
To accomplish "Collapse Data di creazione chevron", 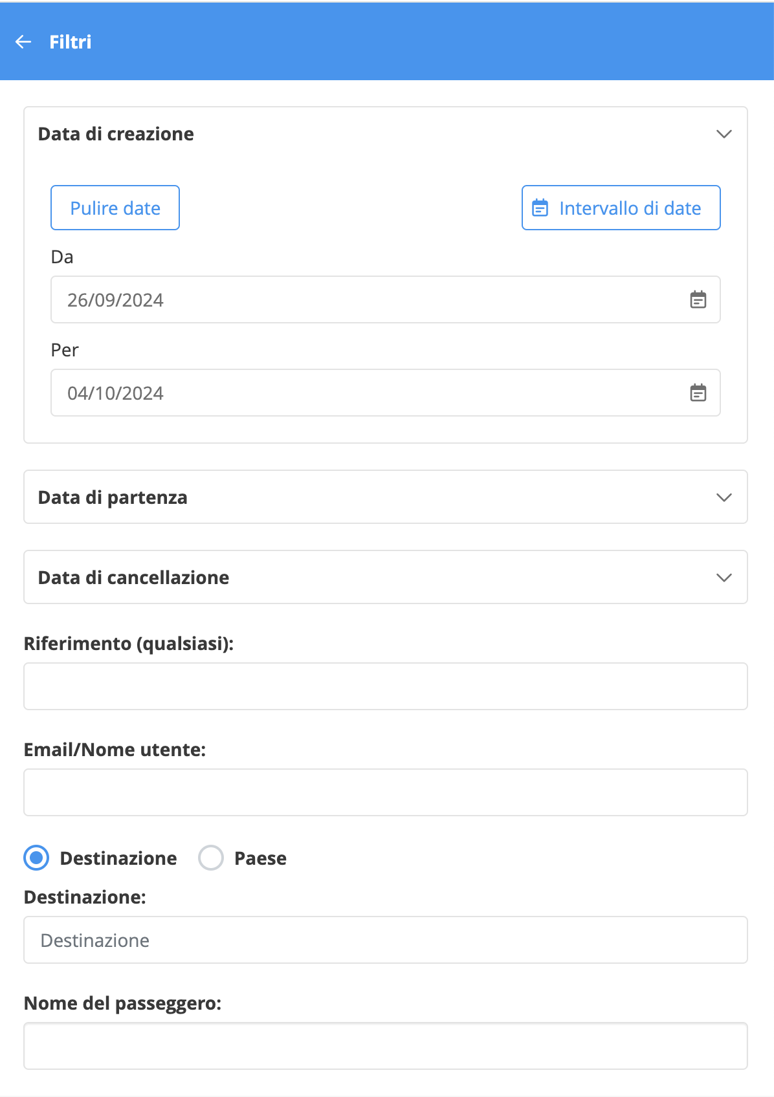I will [x=724, y=134].
